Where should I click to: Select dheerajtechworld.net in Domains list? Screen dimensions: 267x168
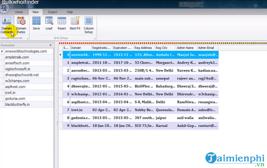[x=28, y=75]
